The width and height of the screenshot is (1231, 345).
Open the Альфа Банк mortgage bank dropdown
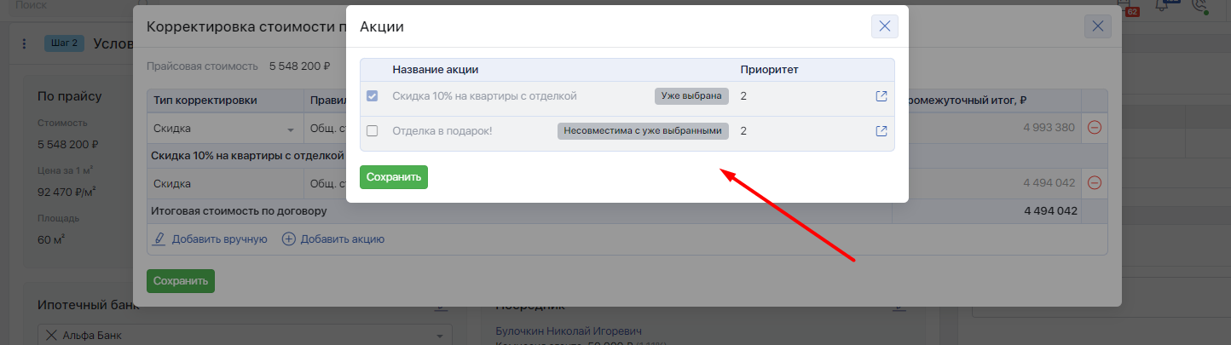439,336
